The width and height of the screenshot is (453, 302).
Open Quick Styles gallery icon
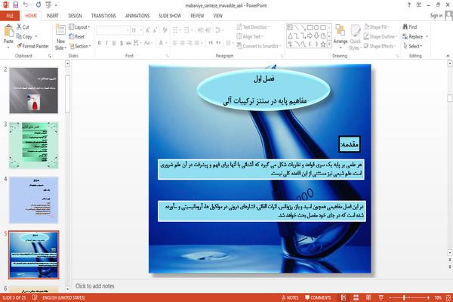355,31
